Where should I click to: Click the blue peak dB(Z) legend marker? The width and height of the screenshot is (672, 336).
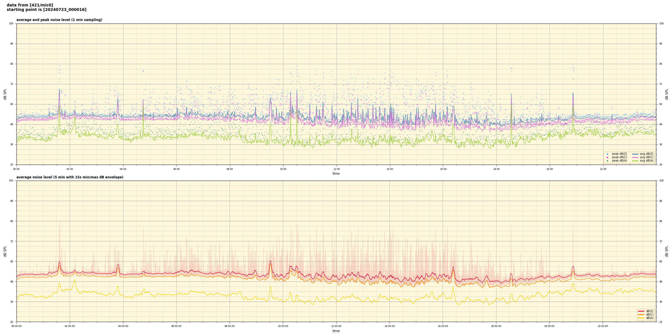tap(607, 154)
